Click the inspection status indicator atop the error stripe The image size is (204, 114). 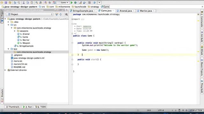(198, 14)
